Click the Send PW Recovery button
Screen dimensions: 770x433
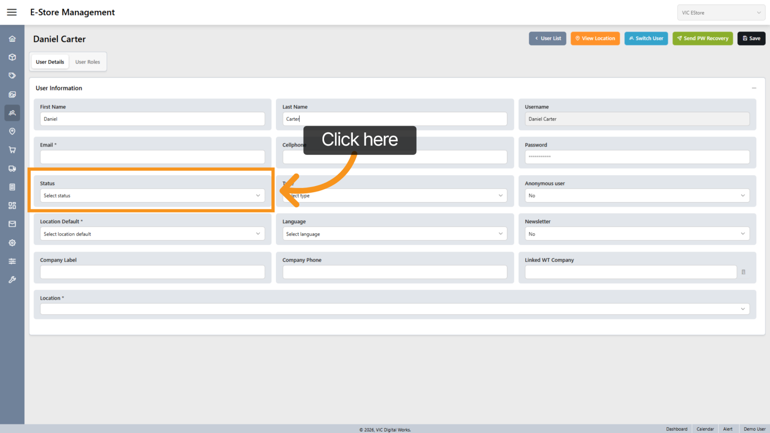click(x=702, y=38)
